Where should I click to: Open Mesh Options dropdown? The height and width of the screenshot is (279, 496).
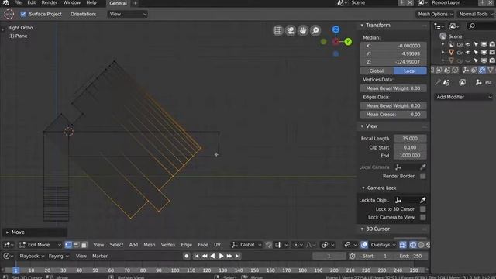[x=435, y=14]
